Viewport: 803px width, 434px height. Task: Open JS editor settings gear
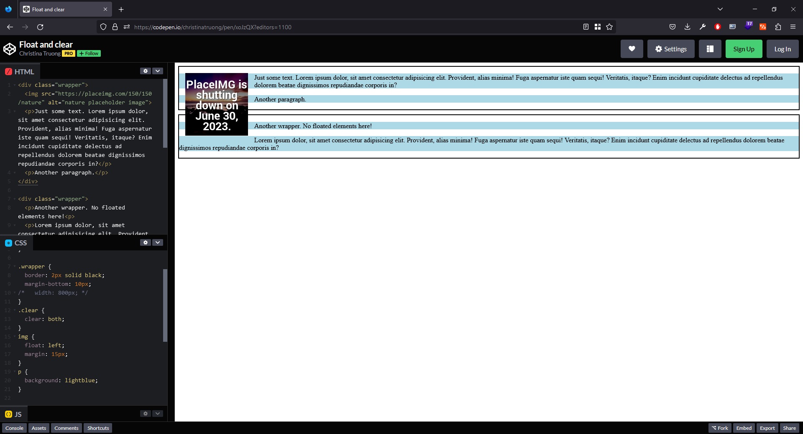click(145, 414)
